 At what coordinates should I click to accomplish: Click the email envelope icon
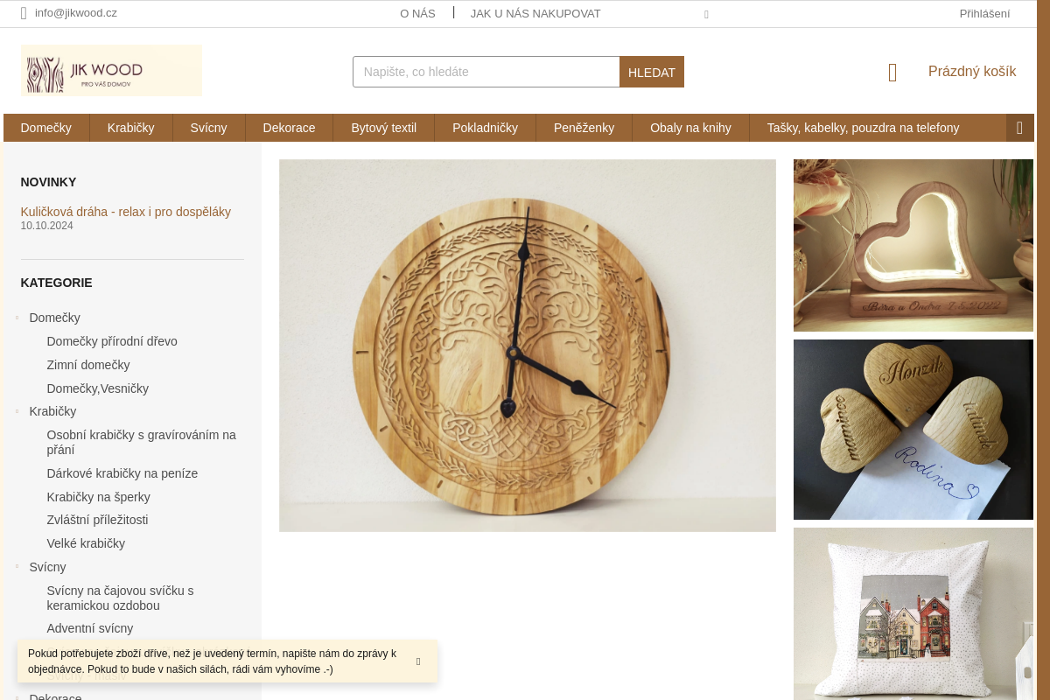coord(24,13)
